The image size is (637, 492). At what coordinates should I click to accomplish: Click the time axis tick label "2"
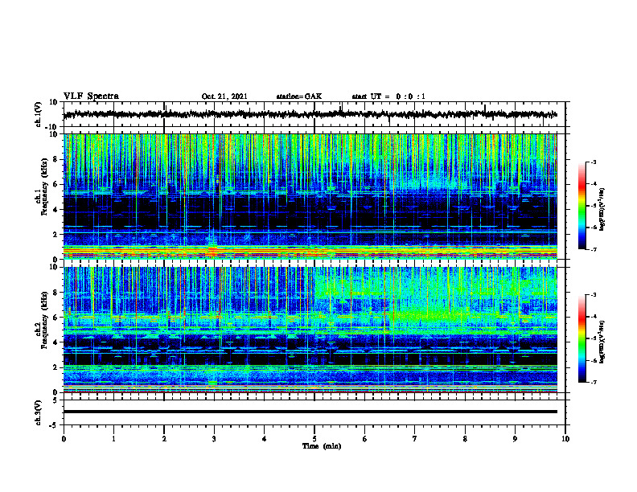[164, 439]
